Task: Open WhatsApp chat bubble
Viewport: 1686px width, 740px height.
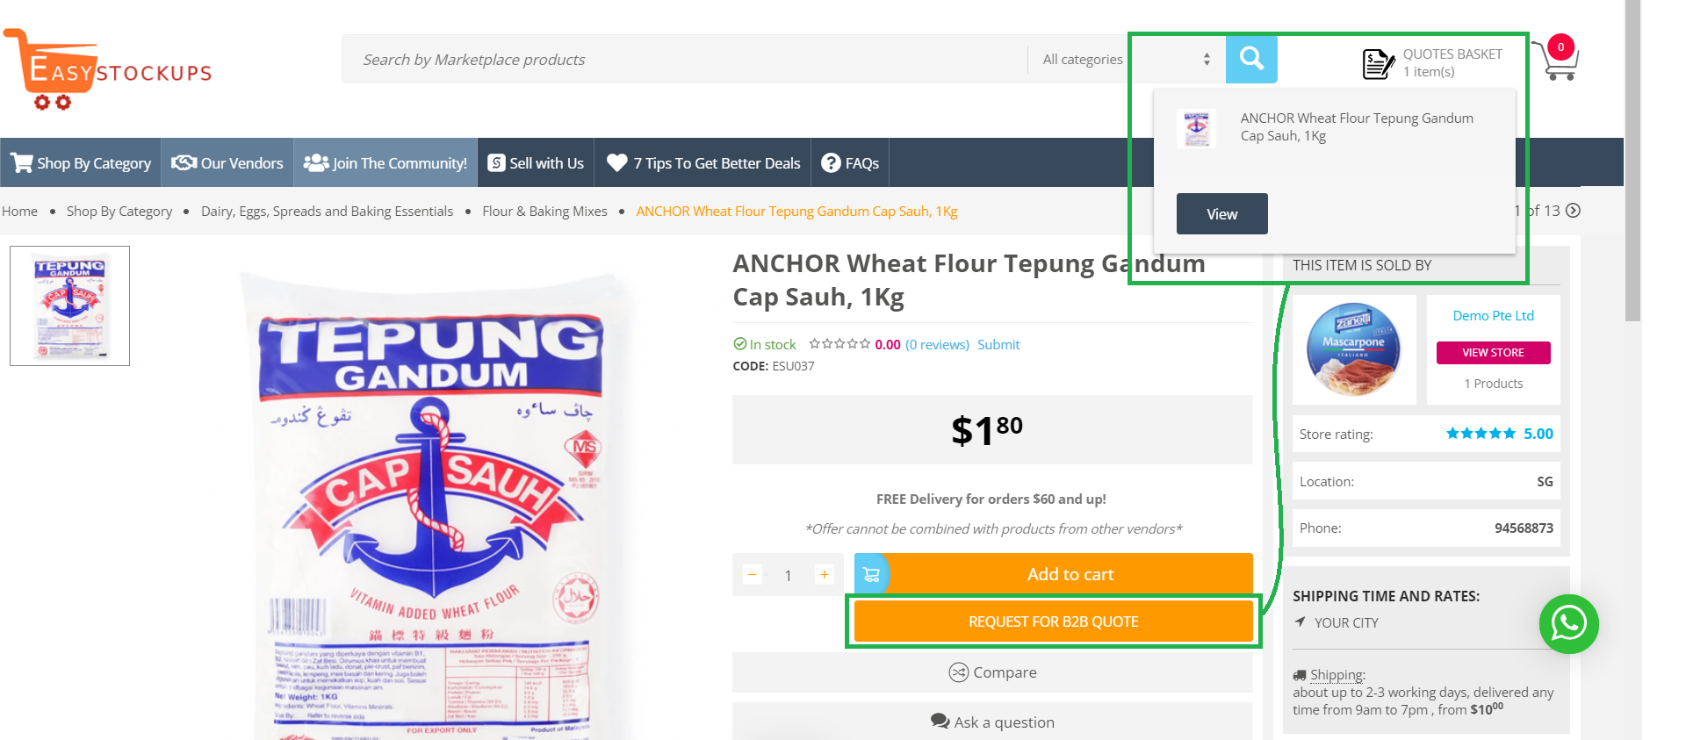Action: 1568,624
